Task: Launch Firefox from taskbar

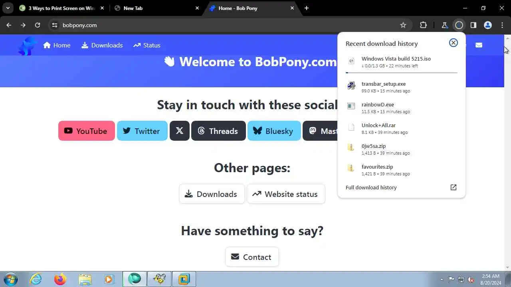Action: (x=60, y=279)
